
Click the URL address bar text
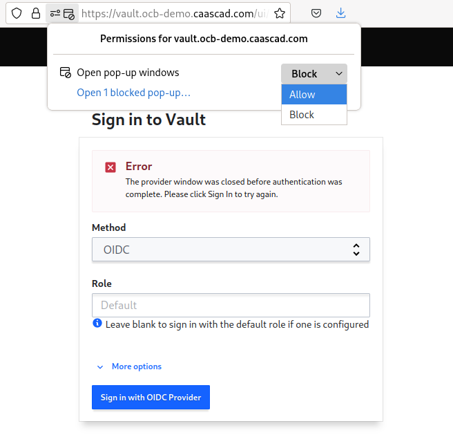[x=175, y=13]
